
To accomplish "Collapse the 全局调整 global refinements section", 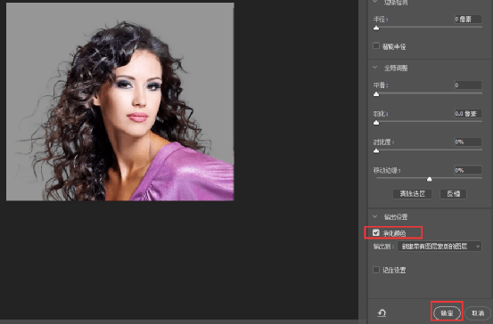I will [x=375, y=68].
